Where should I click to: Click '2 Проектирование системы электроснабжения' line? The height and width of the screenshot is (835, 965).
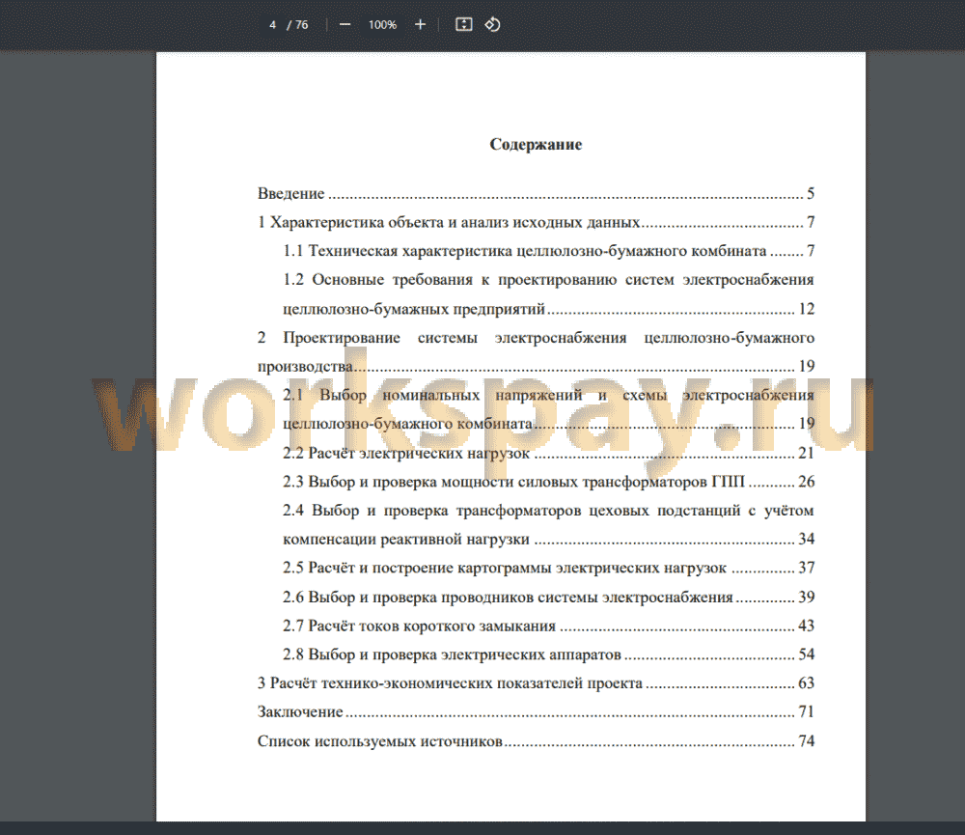pos(536,338)
